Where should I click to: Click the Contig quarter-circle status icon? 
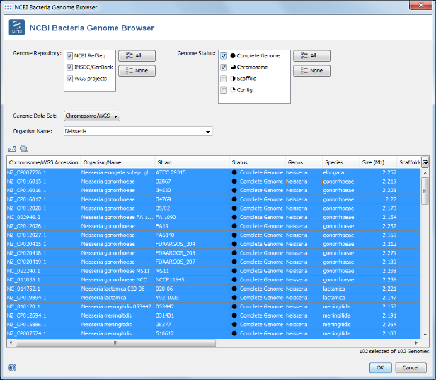(233, 90)
